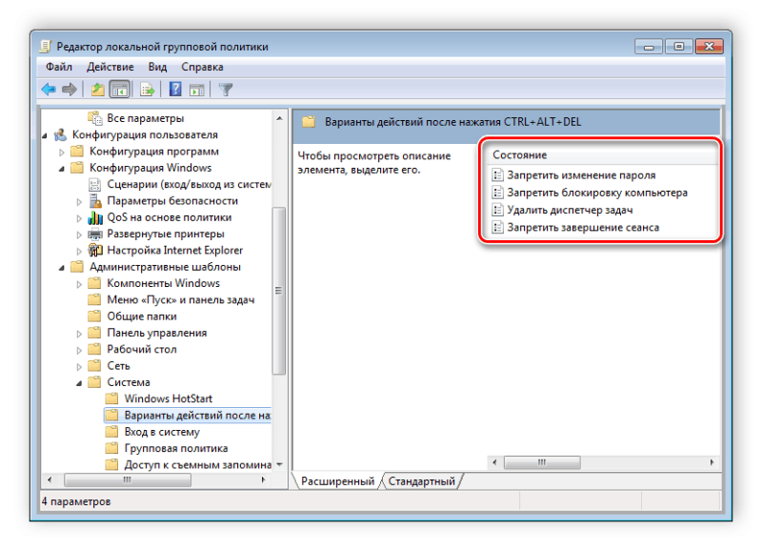Click the folder icon in the details header
This screenshot has width=762, height=551.
(x=309, y=122)
